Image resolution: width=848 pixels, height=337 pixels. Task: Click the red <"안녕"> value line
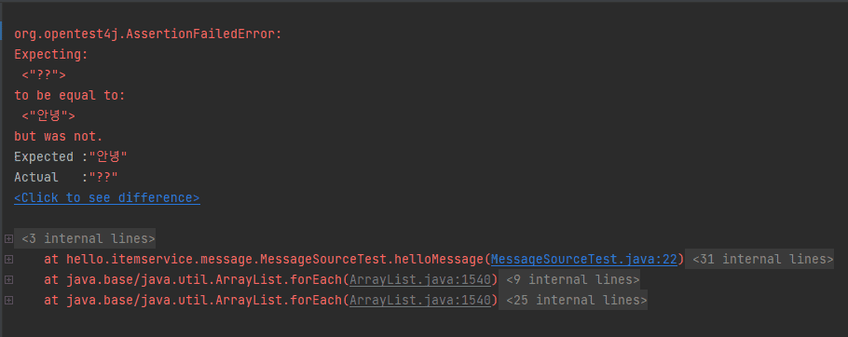[x=48, y=115]
